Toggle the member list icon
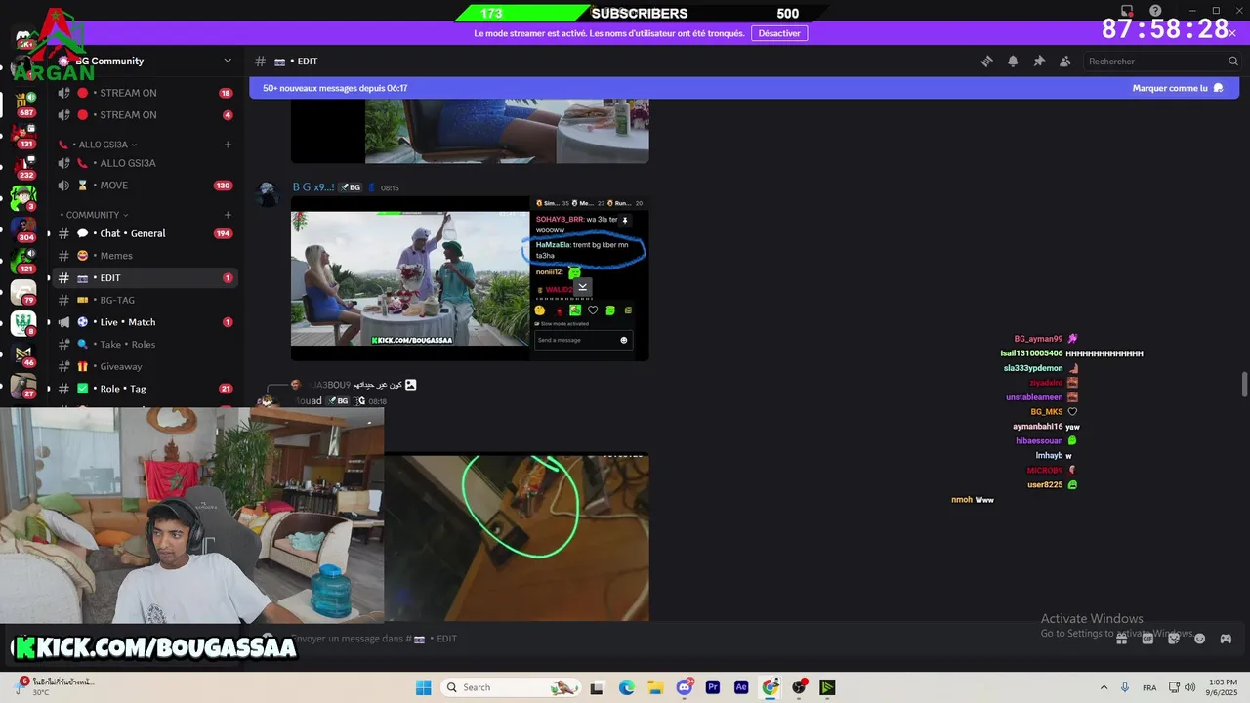 (x=1065, y=62)
